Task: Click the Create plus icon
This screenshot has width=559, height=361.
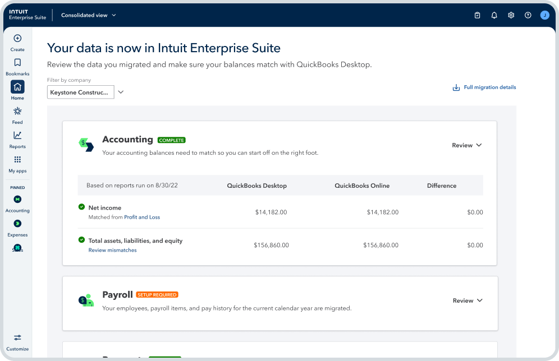Action: 17,39
